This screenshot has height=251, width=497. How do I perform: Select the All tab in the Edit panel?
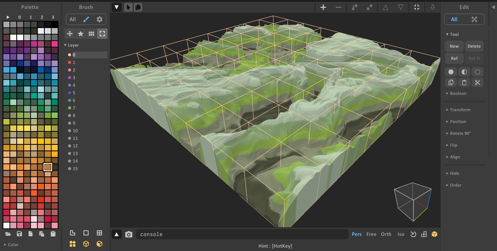[454, 19]
